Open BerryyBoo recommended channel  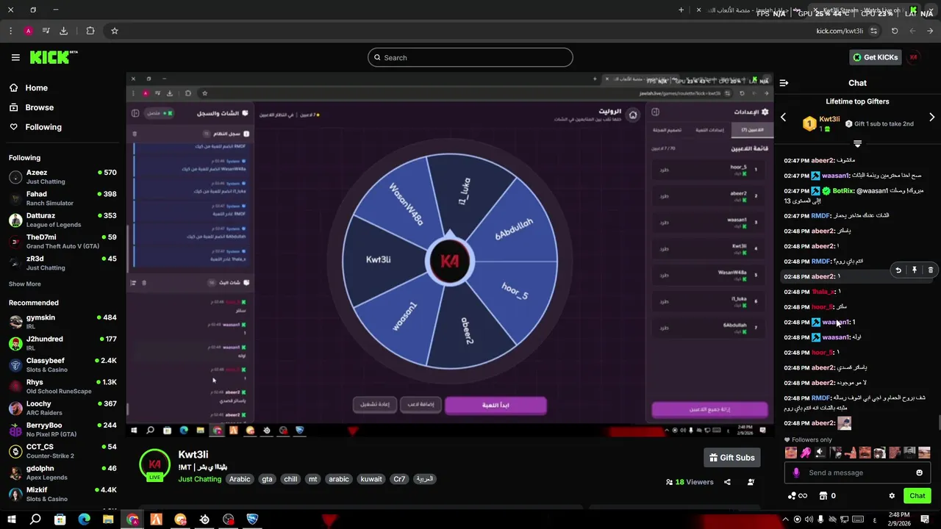coord(62,430)
